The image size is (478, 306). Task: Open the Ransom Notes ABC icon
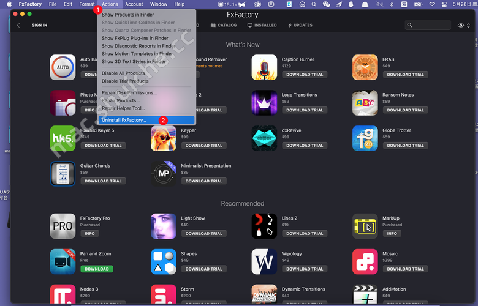[x=365, y=103]
